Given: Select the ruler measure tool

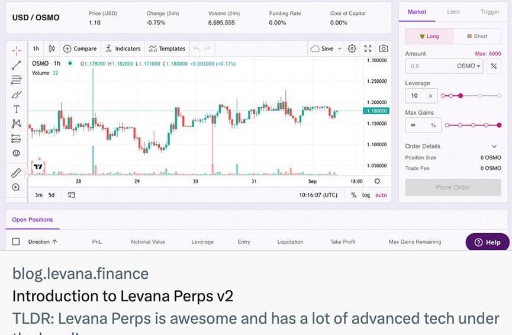Looking at the screenshot, I should (16, 173).
